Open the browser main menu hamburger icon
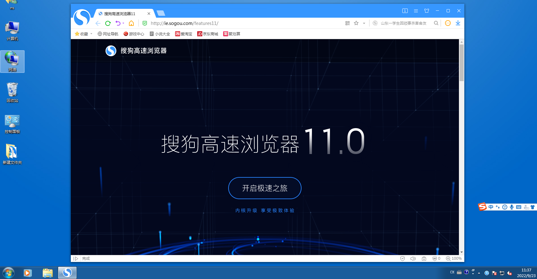This screenshot has height=279, width=537. click(x=416, y=11)
